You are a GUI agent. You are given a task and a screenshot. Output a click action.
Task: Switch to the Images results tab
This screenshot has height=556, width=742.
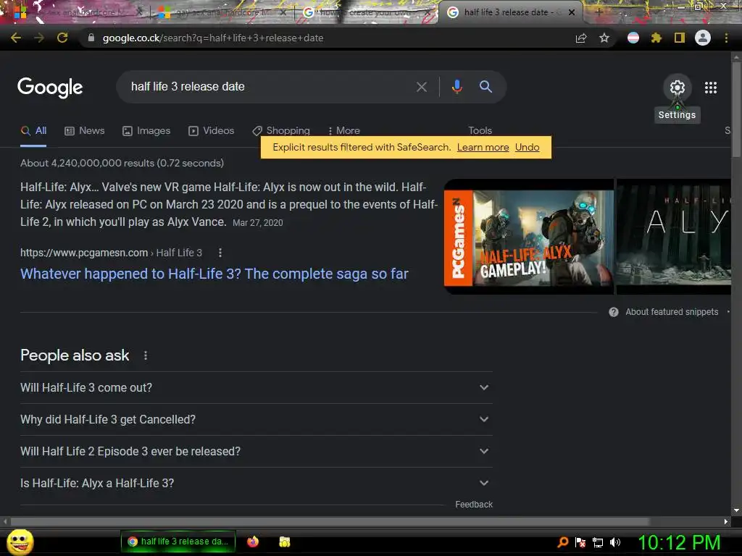(x=146, y=130)
